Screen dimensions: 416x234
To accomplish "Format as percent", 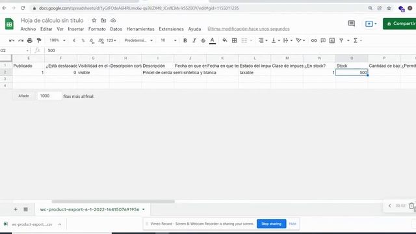I will tap(83, 40).
